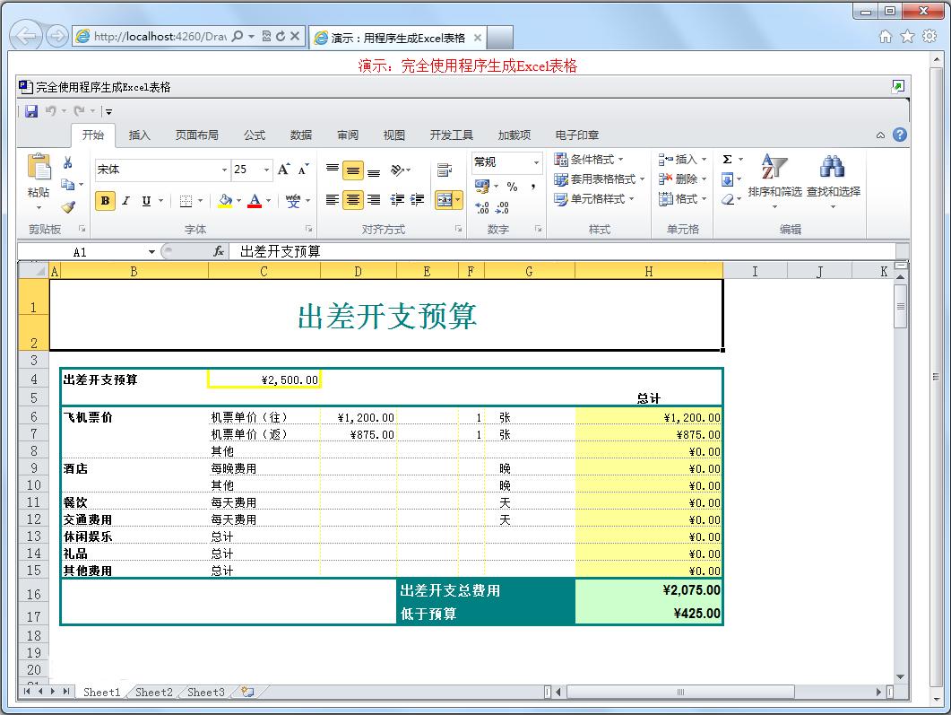The image size is (951, 715).
Task: Switch to the 公式 ribbon tab
Action: click(x=255, y=135)
